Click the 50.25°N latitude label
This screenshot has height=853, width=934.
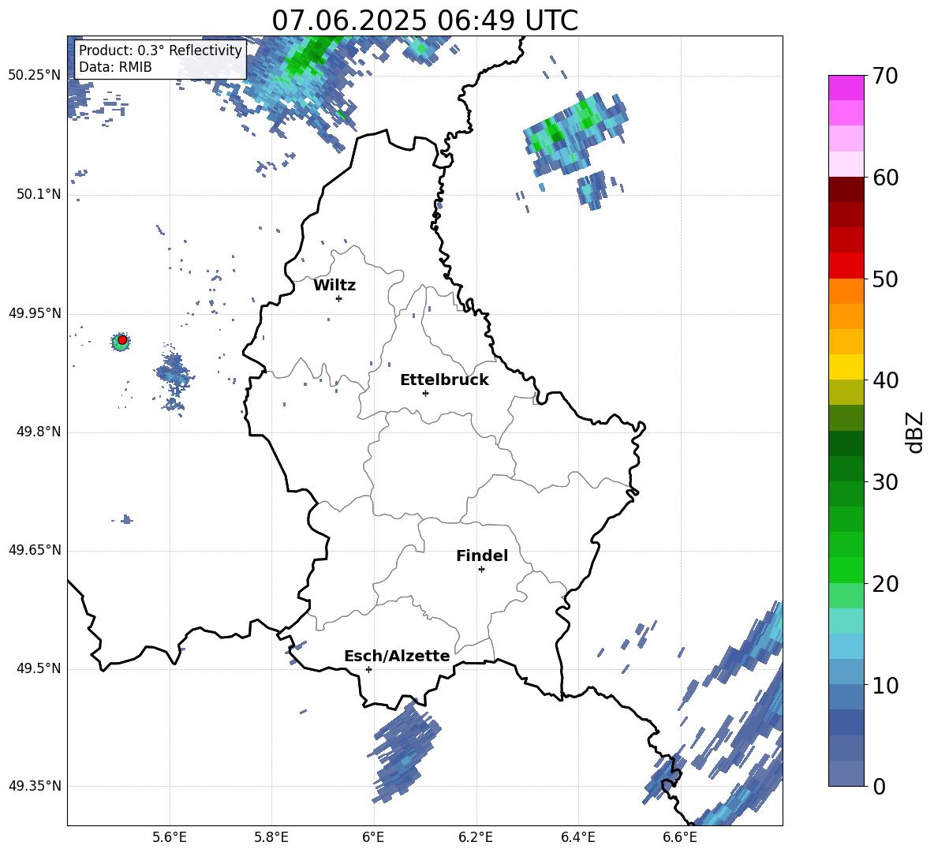click(x=35, y=76)
